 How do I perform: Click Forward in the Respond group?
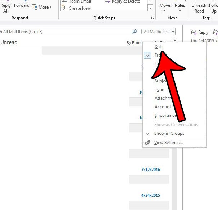click(x=22, y=6)
